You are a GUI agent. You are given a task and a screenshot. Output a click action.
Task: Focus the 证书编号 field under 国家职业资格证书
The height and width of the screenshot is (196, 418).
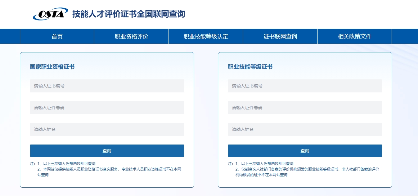tap(107, 86)
